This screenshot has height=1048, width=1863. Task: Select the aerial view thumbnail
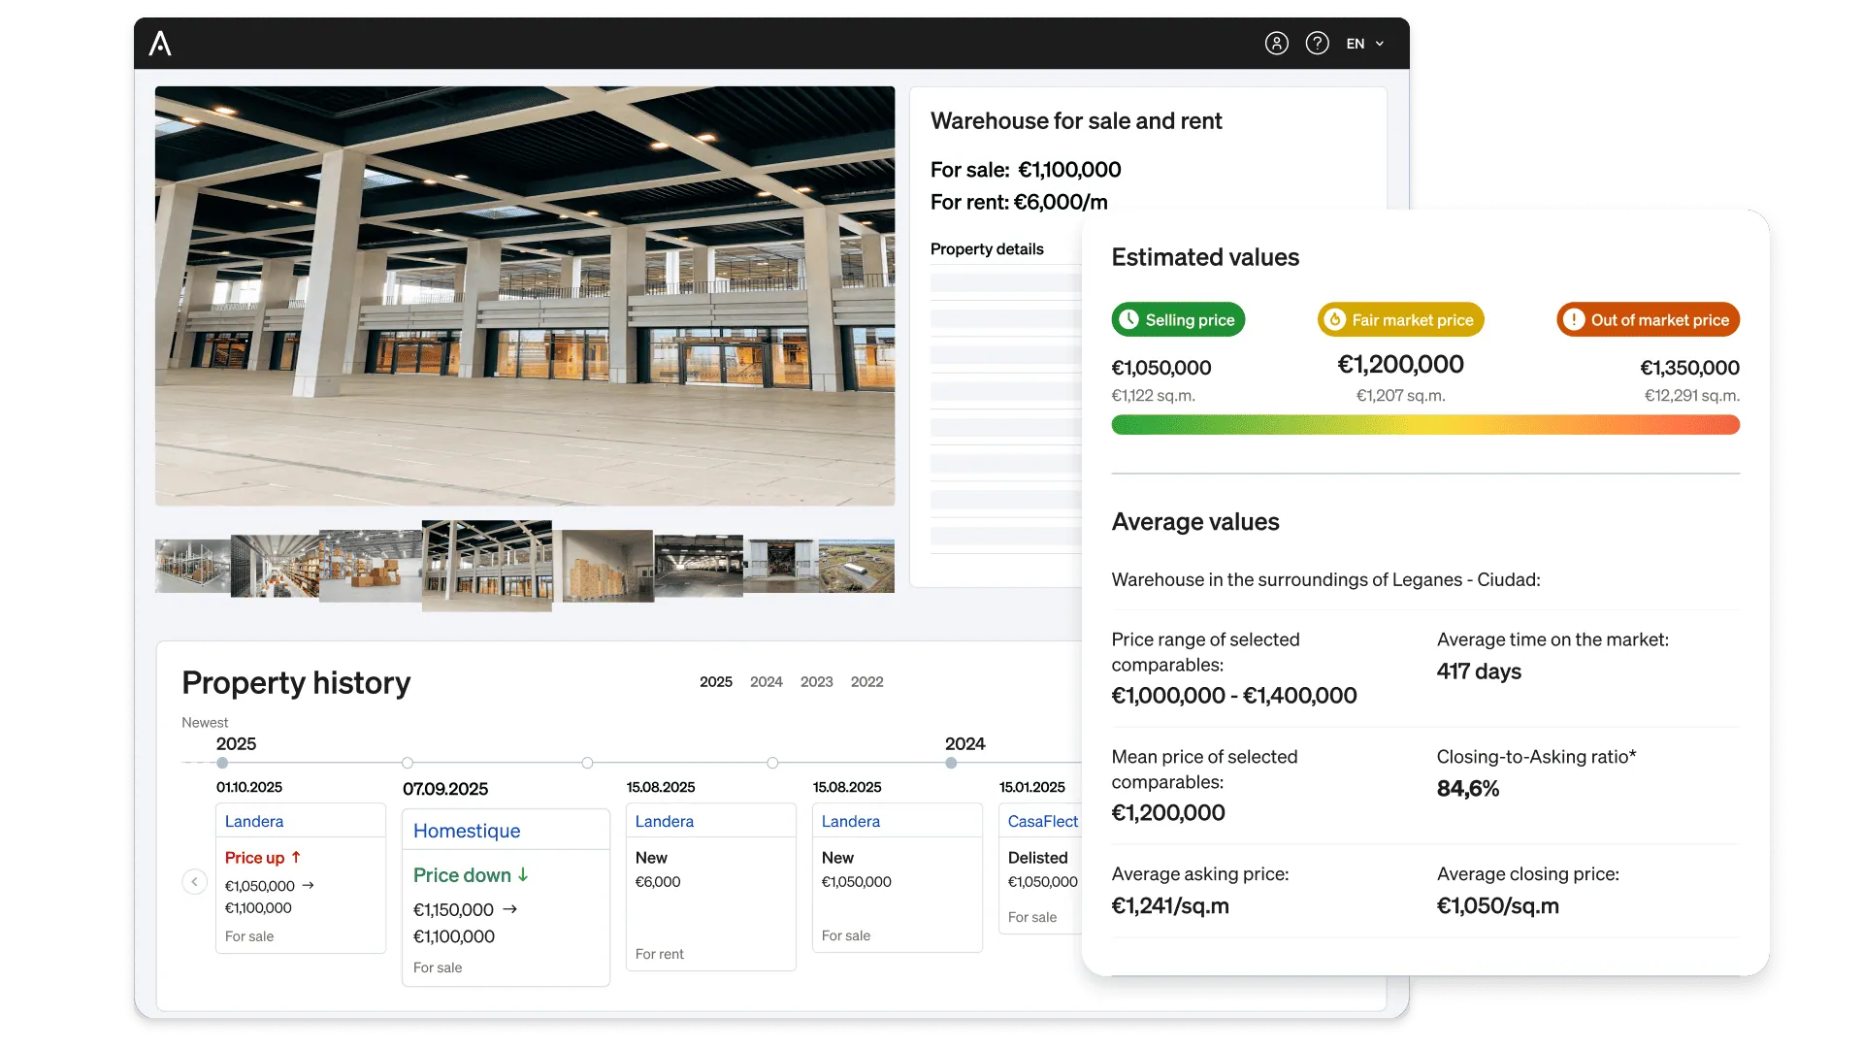point(857,566)
